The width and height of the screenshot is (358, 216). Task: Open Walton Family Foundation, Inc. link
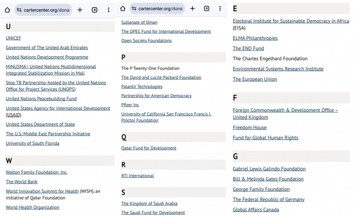tap(36, 172)
